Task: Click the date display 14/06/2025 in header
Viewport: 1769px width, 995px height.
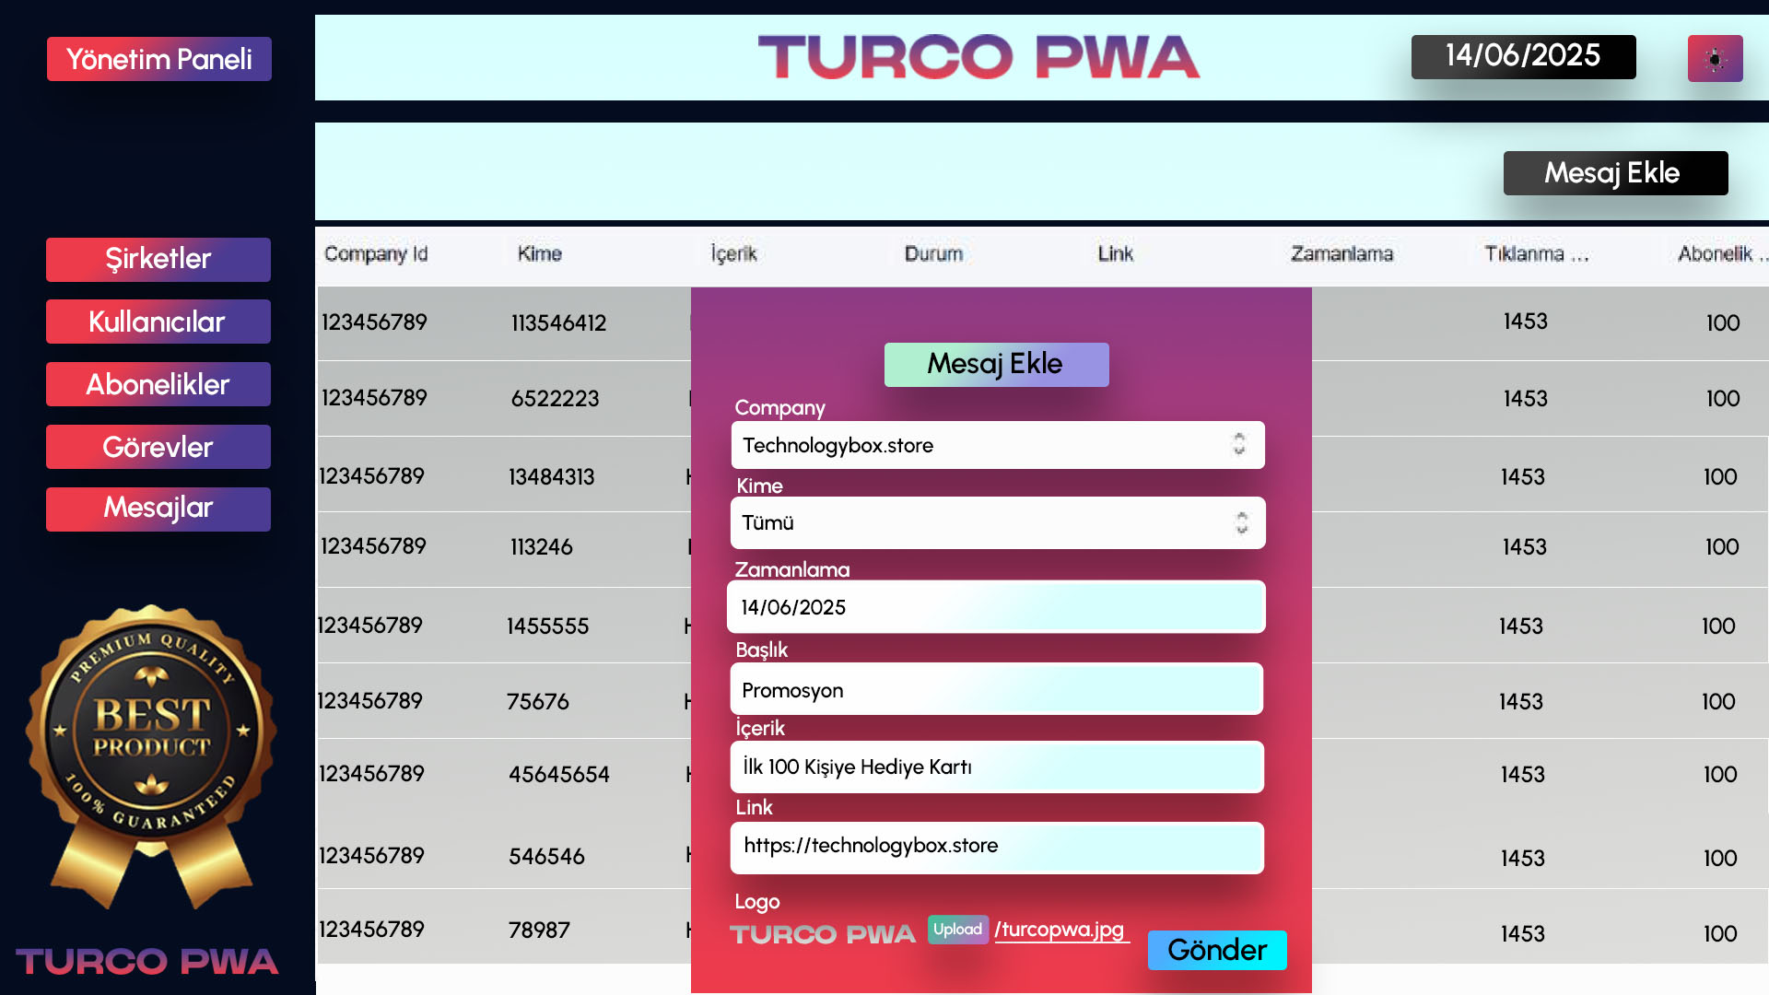Action: [x=1524, y=56]
